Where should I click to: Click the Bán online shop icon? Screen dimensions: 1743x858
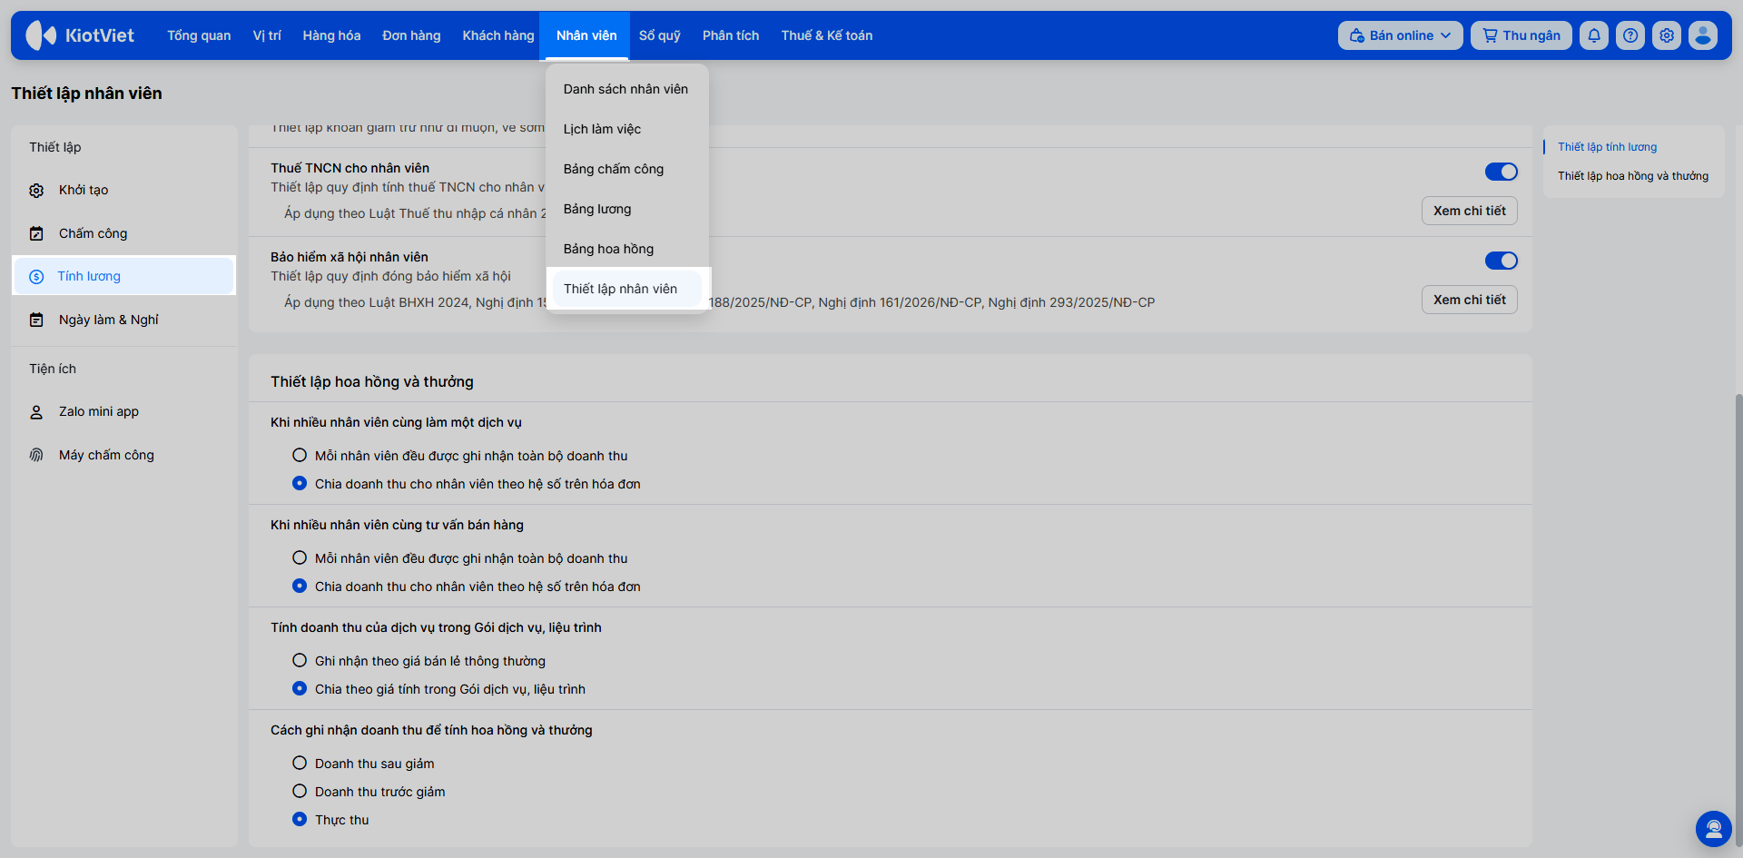coord(1357,35)
